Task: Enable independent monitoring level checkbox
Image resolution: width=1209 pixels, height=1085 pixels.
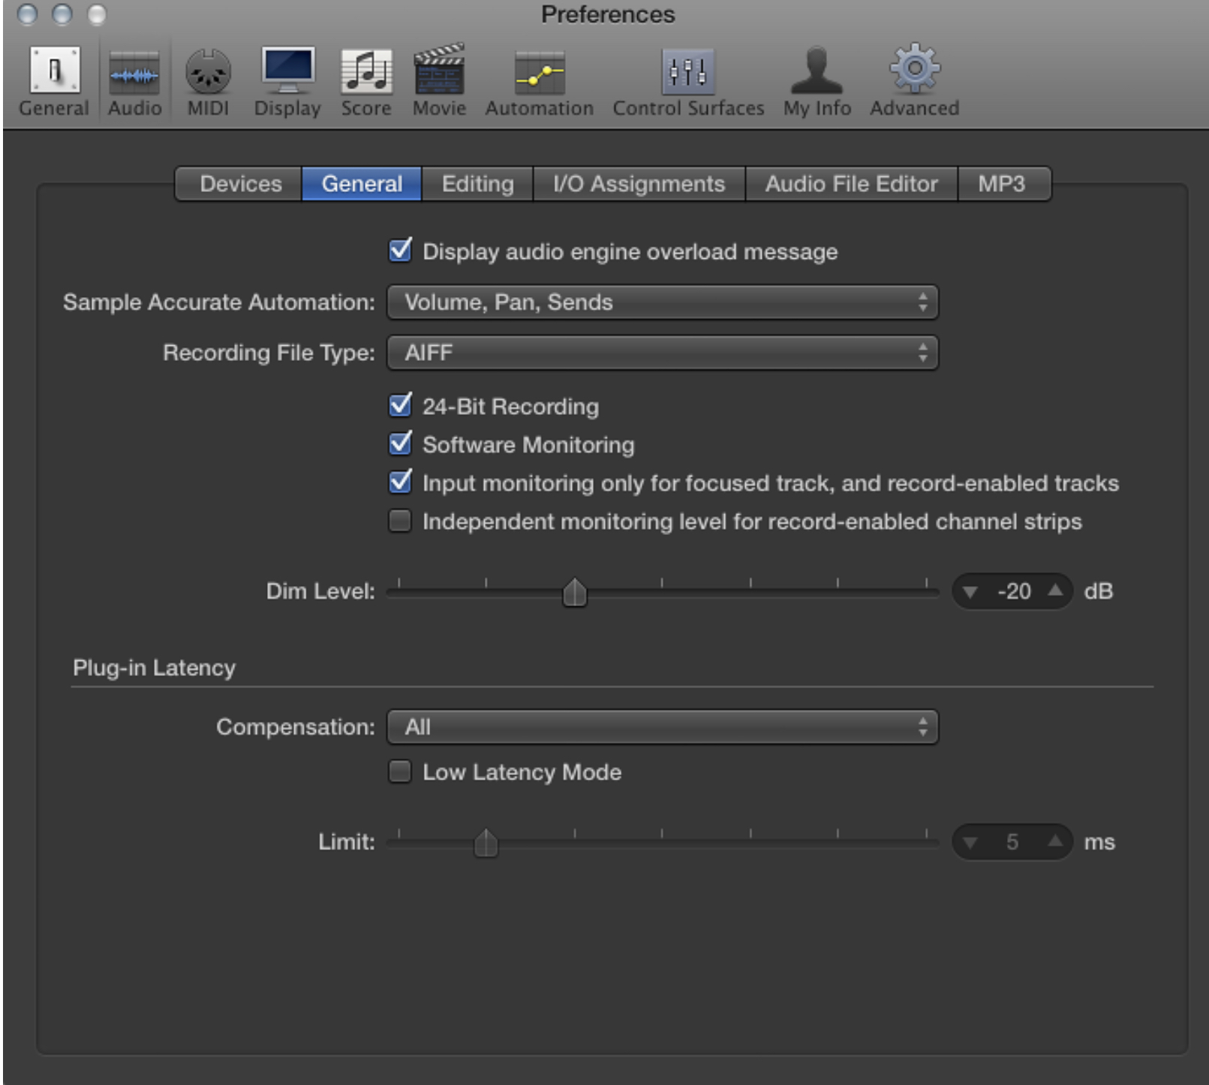Action: tap(401, 521)
